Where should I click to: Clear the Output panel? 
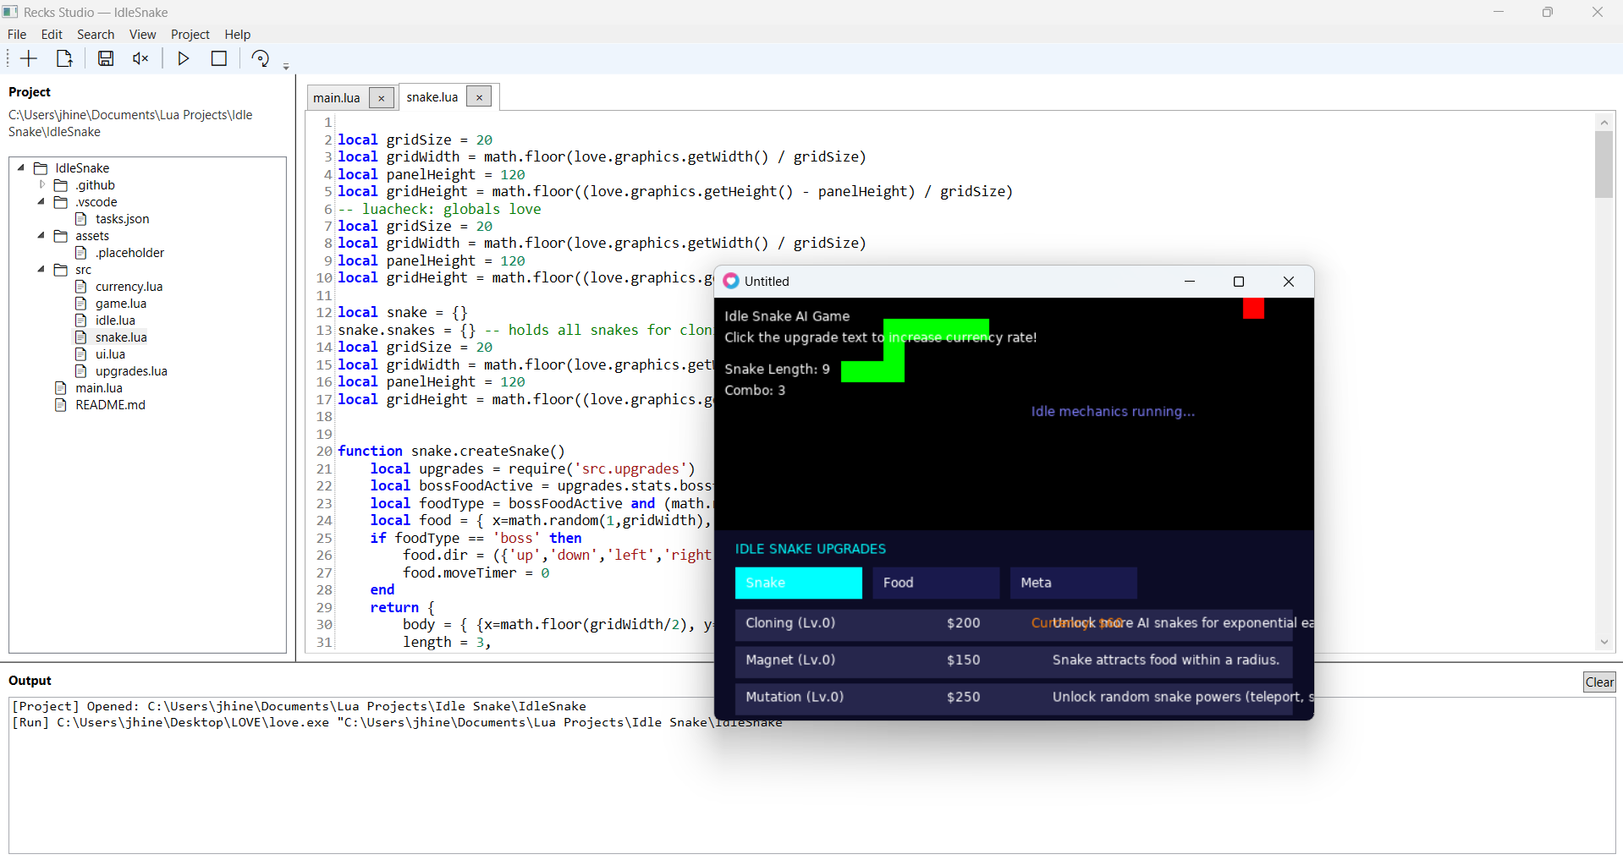pos(1599,682)
